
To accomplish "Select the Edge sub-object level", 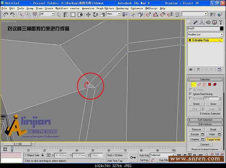I will (199, 84).
